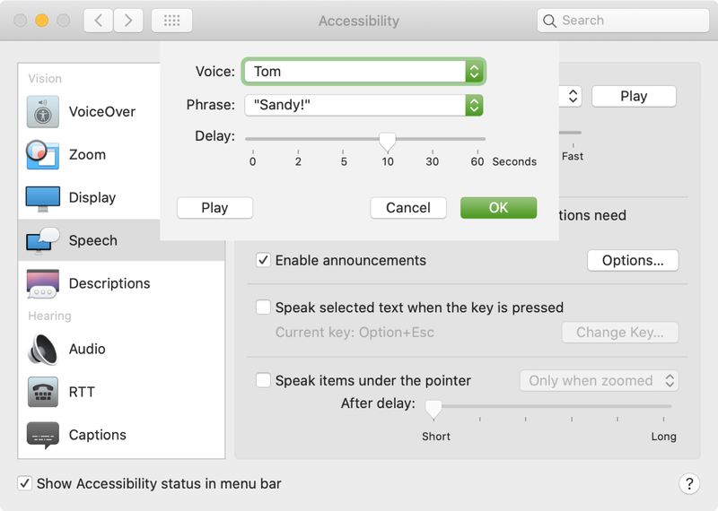Open help with the question mark
Image resolution: width=718 pixels, height=511 pixels.
coord(689,483)
